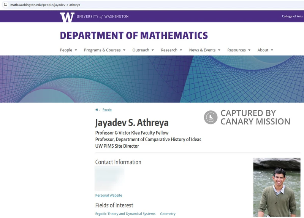
Task: Open the Personal Website link
Action: tap(109, 195)
